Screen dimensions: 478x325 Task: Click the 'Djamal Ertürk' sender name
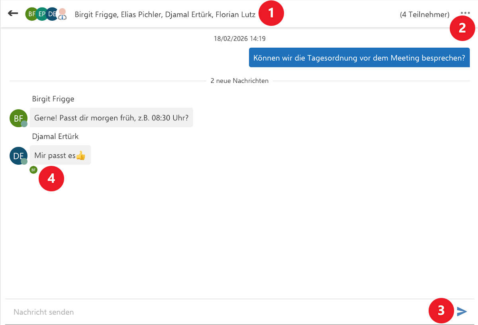[x=55, y=136]
